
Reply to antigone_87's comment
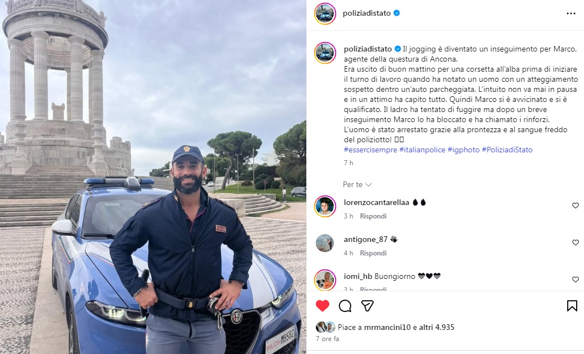[x=373, y=253]
